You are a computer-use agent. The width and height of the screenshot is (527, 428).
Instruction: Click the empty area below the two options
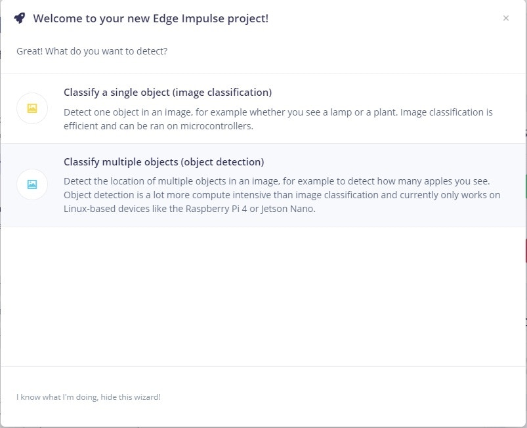click(263, 296)
